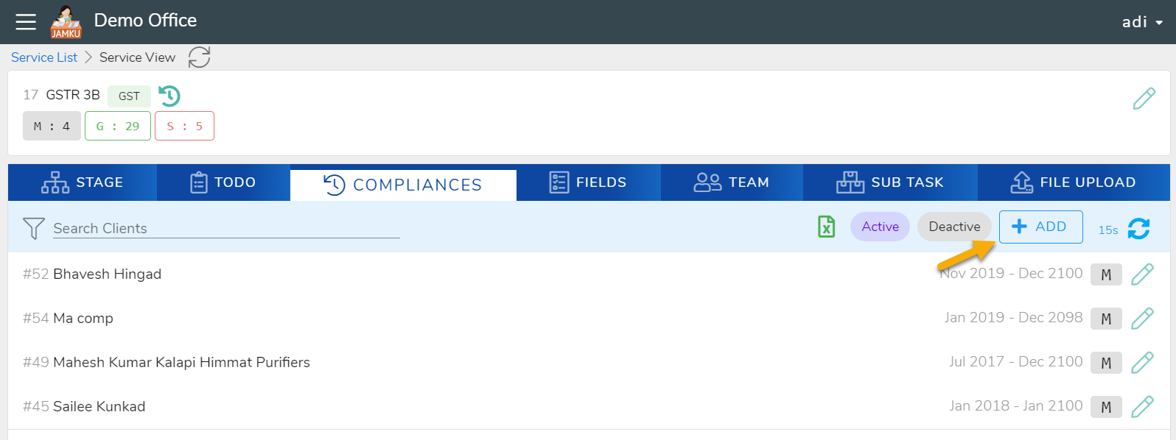The width and height of the screenshot is (1176, 440).
Task: Click the Demo Office title
Action: click(145, 21)
